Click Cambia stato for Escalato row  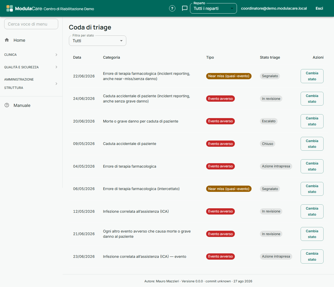click(x=312, y=121)
